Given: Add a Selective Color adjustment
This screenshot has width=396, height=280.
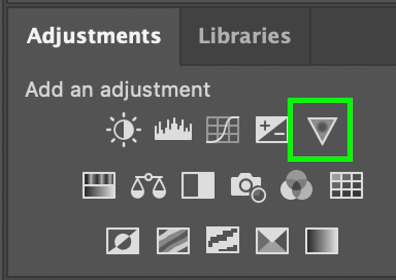Looking at the screenshot, I should tap(272, 241).
